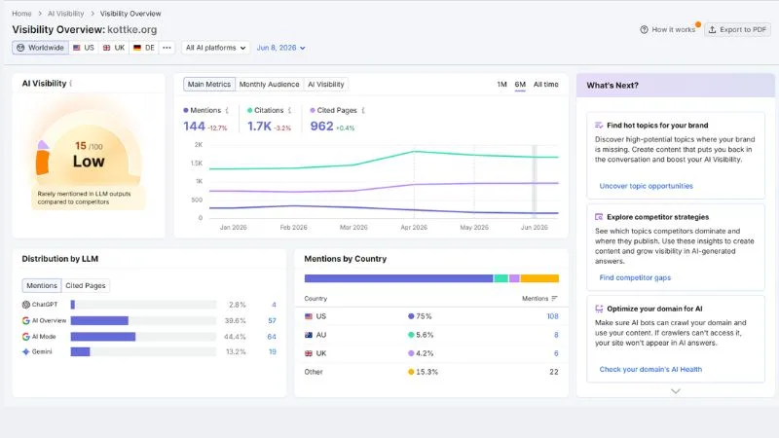Click the How it works help icon
779x438 pixels.
[644, 30]
